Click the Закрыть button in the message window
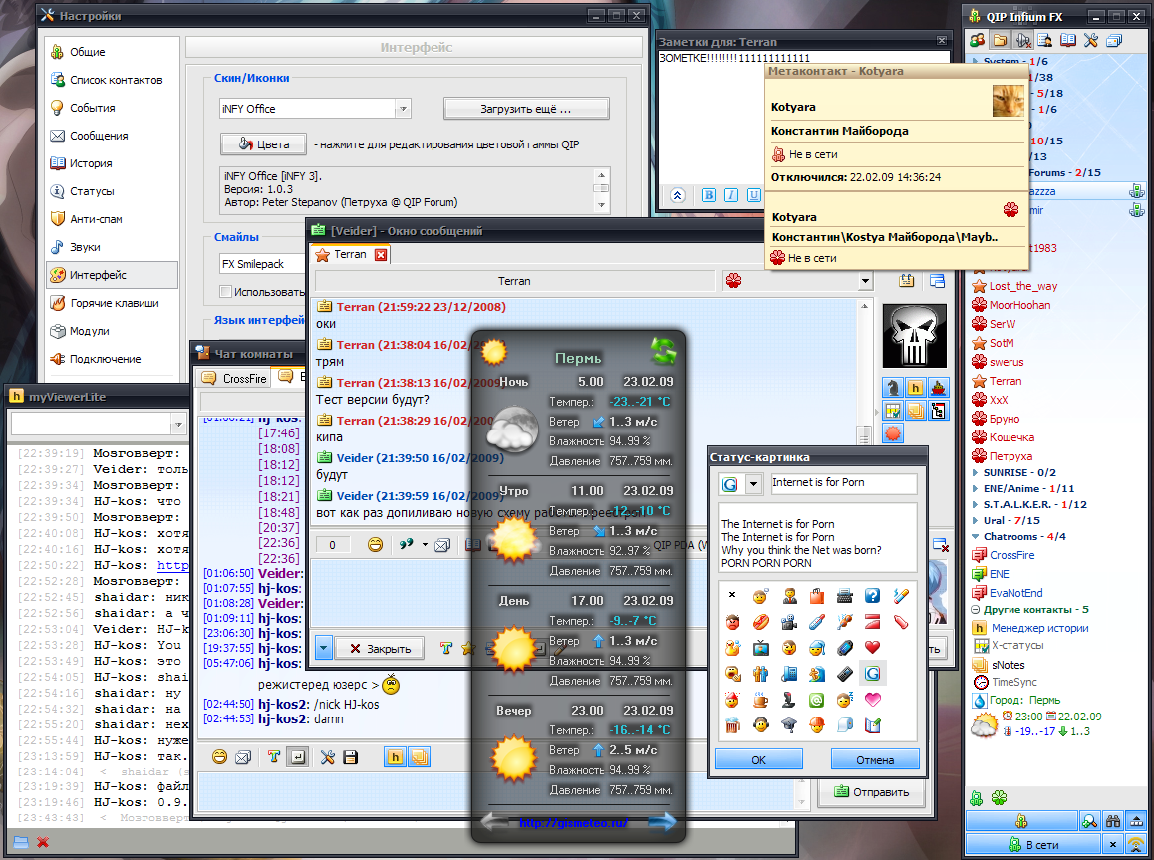Screen dimensions: 1154x860 pos(380,648)
